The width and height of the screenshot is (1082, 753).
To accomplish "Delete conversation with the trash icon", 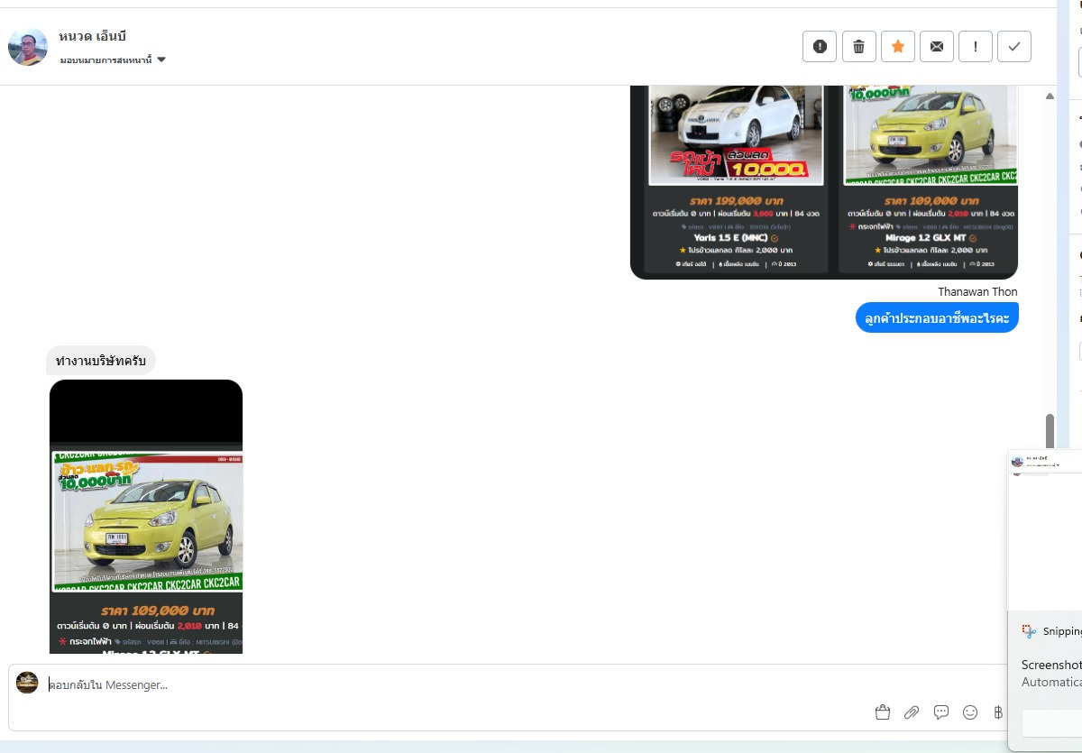I will pos(859,47).
